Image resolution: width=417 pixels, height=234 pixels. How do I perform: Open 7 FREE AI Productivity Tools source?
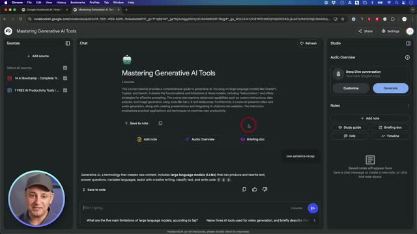click(x=36, y=90)
